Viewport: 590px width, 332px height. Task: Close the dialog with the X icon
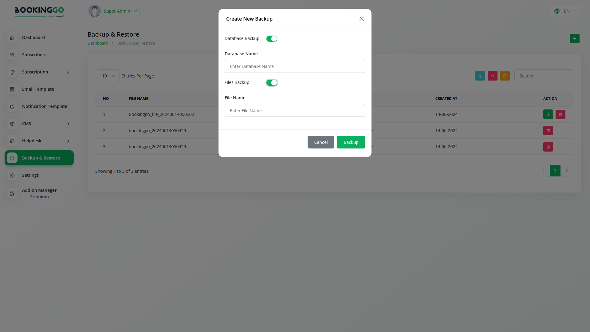361,19
